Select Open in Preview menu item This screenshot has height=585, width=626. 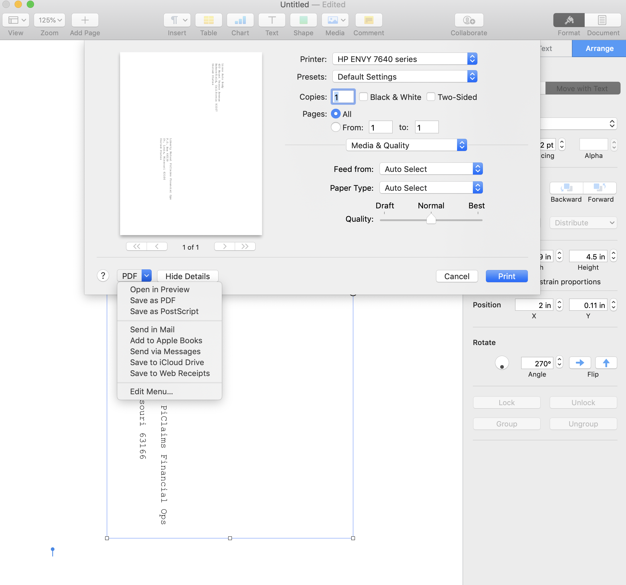(160, 289)
